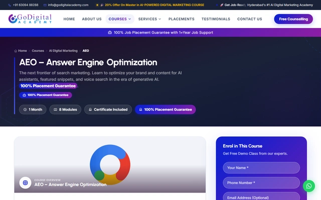Click the course overview round target icon
Image resolution: width=321 pixels, height=200 pixels.
(25, 182)
